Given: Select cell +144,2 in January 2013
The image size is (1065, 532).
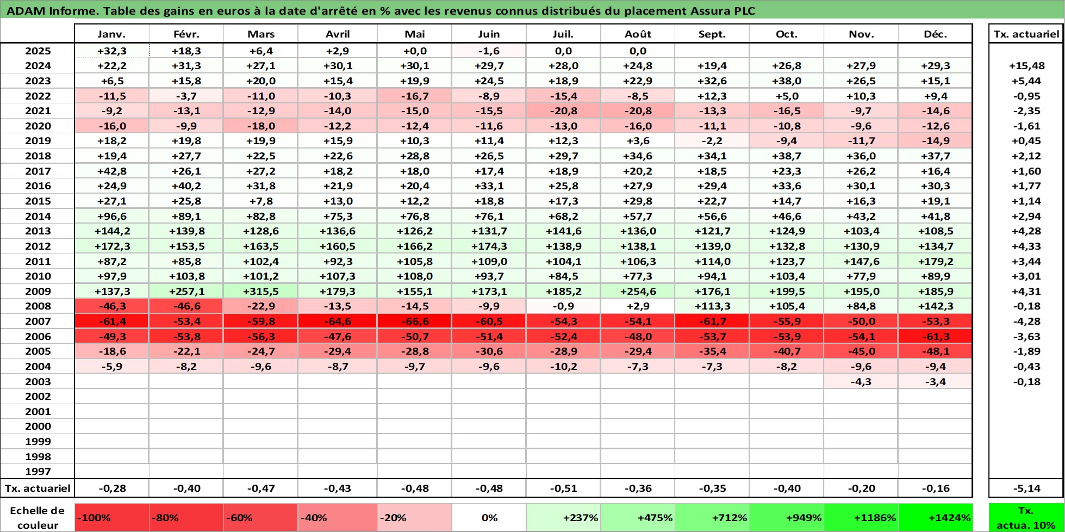Looking at the screenshot, I should point(111,231).
